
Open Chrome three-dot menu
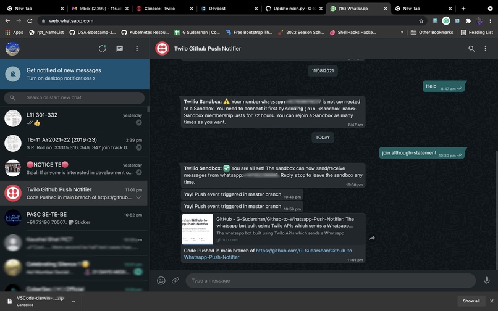click(491, 21)
